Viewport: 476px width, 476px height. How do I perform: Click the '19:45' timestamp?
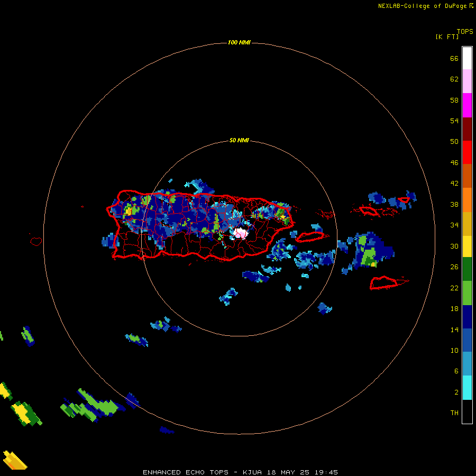tap(326, 472)
